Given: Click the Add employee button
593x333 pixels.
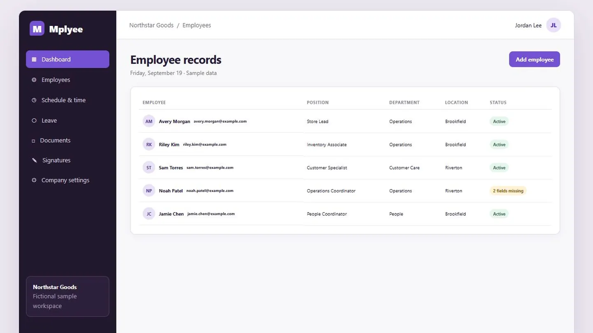Looking at the screenshot, I should [x=535, y=59].
